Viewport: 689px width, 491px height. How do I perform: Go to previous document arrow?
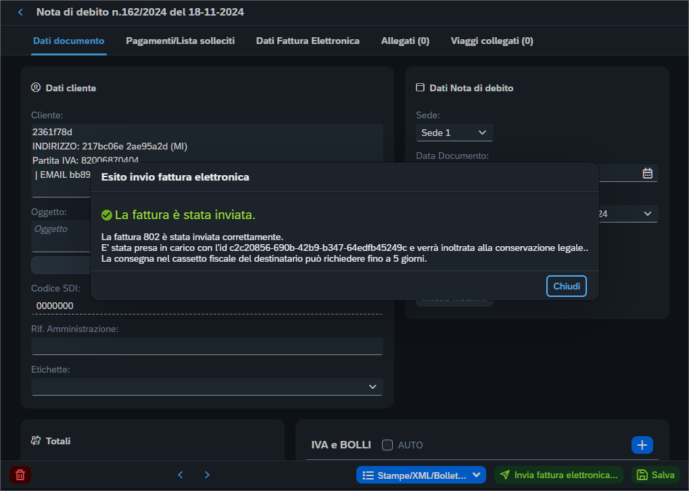(180, 475)
